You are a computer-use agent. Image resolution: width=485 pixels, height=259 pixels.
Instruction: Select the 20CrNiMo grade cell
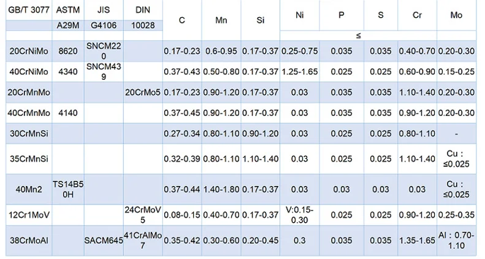point(29,51)
